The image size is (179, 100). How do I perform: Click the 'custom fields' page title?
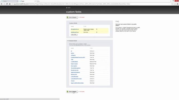(x=74, y=12)
